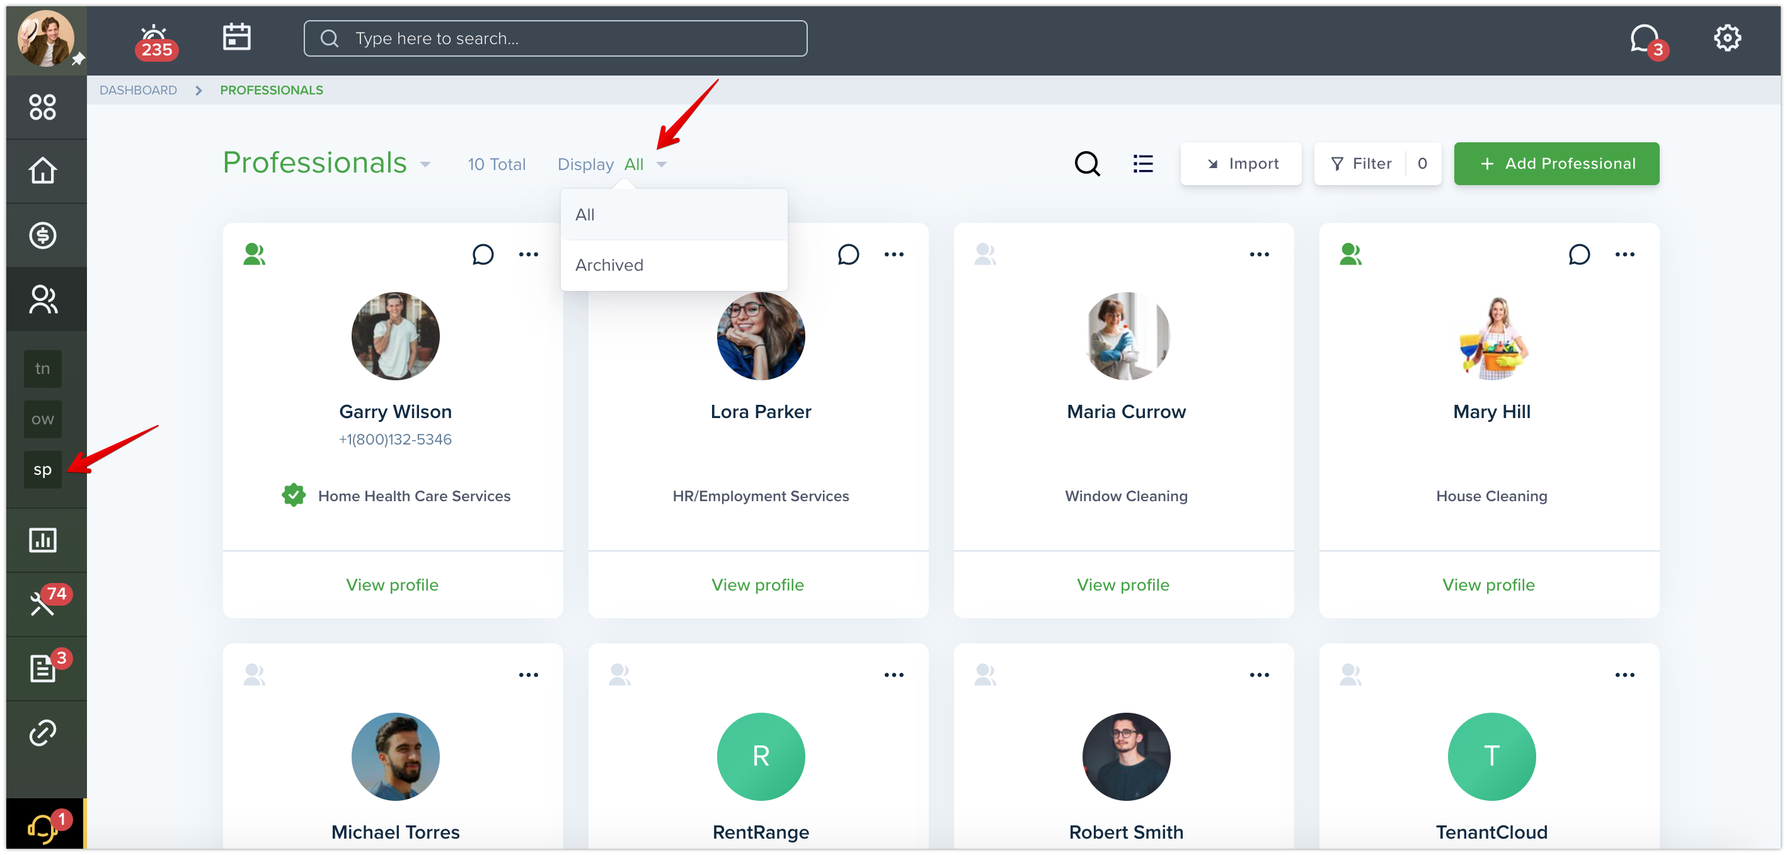Open the calendar icon in top bar
The height and width of the screenshot is (855, 1787).
(x=236, y=37)
